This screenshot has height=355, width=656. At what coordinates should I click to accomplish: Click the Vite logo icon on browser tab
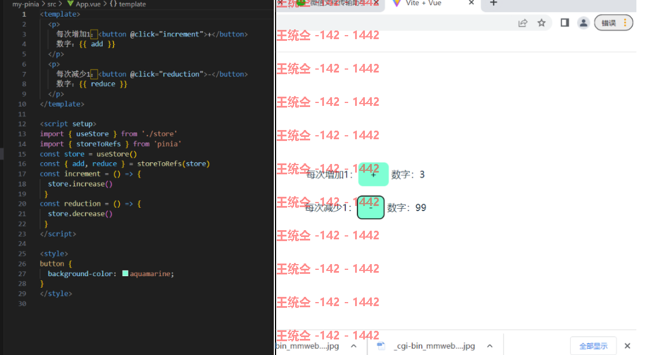point(397,3)
